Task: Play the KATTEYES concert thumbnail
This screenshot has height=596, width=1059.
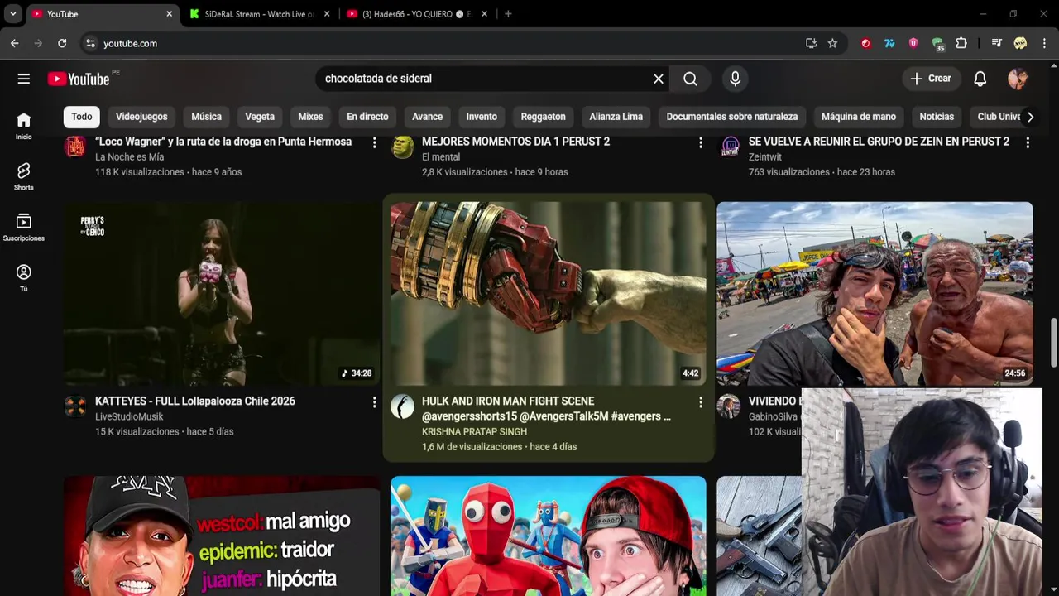Action: (x=222, y=294)
